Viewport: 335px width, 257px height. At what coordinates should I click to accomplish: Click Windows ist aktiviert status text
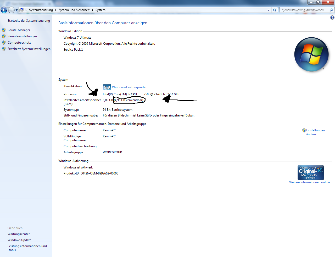pos(78,167)
